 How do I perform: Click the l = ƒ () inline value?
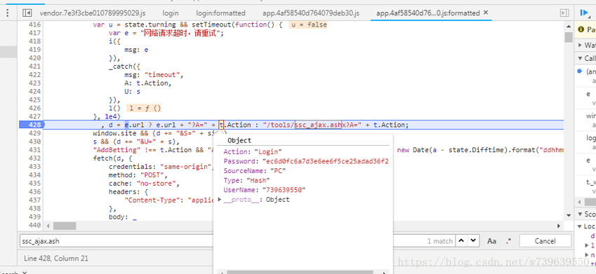[144, 108]
